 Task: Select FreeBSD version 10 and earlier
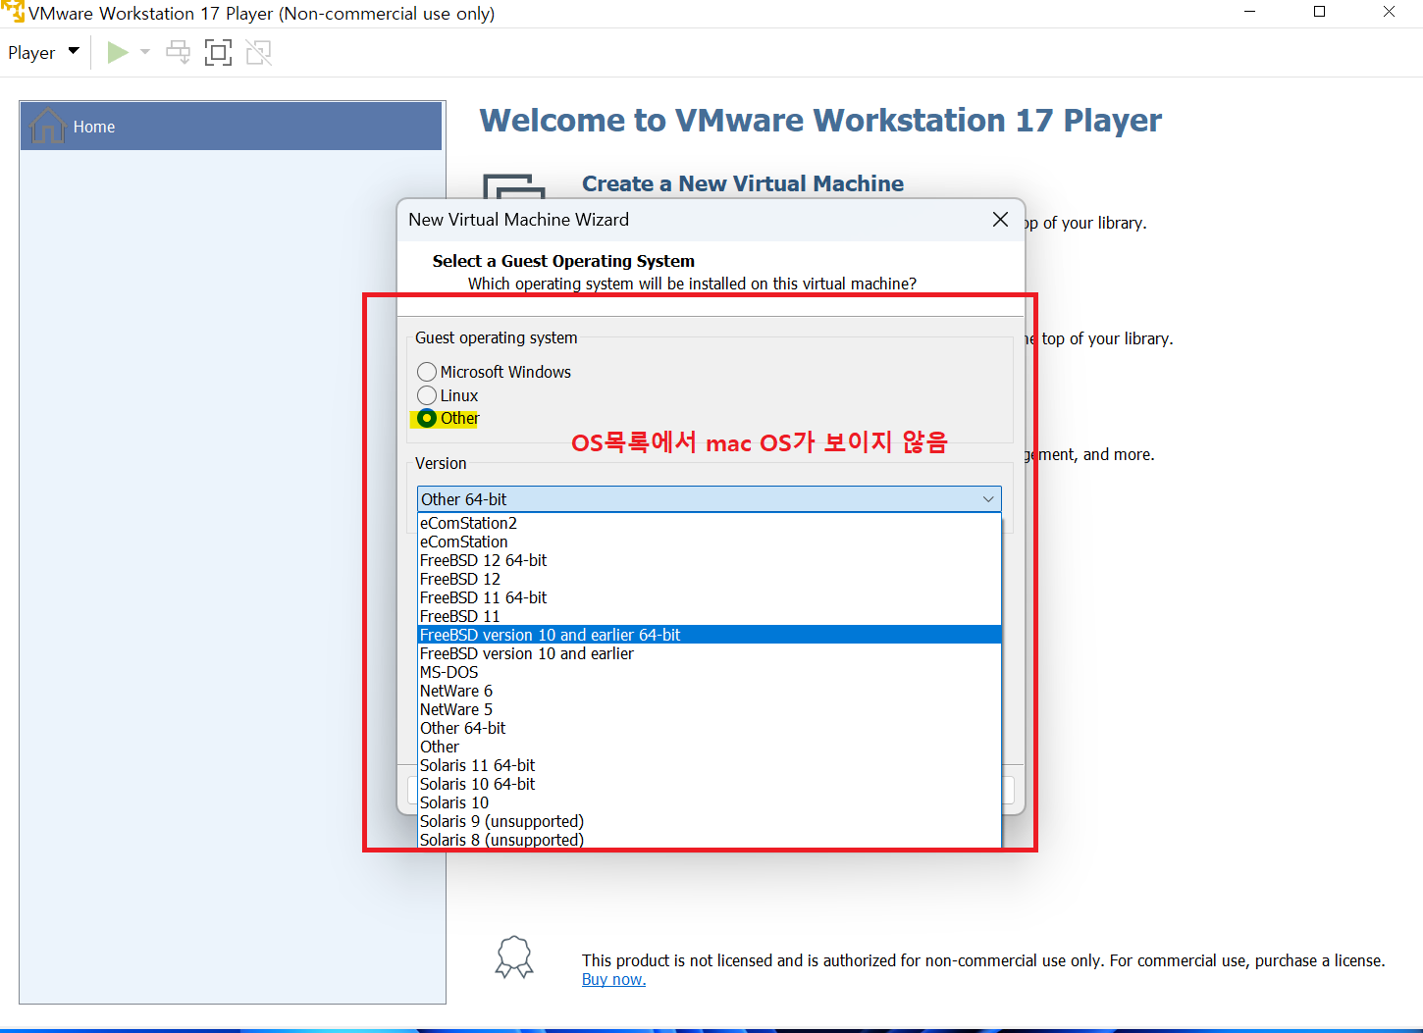710,653
